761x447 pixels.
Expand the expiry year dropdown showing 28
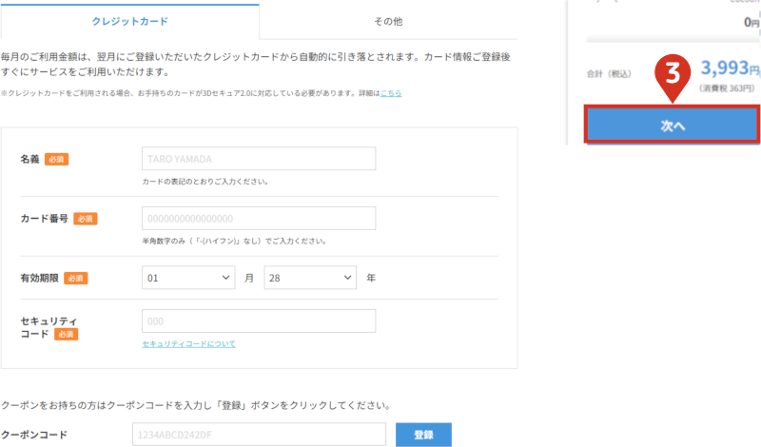309,278
